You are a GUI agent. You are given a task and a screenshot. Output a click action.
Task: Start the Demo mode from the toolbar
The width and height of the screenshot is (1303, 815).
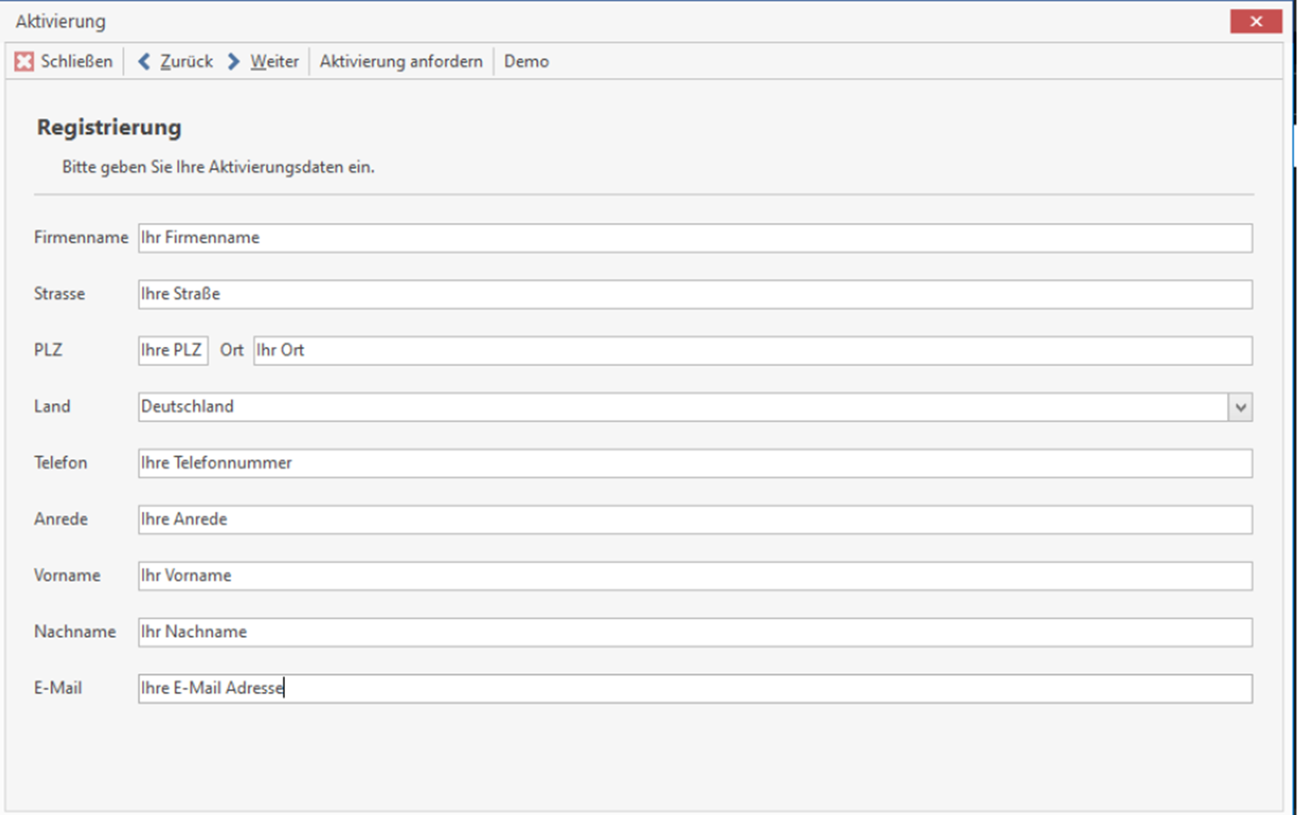click(527, 62)
